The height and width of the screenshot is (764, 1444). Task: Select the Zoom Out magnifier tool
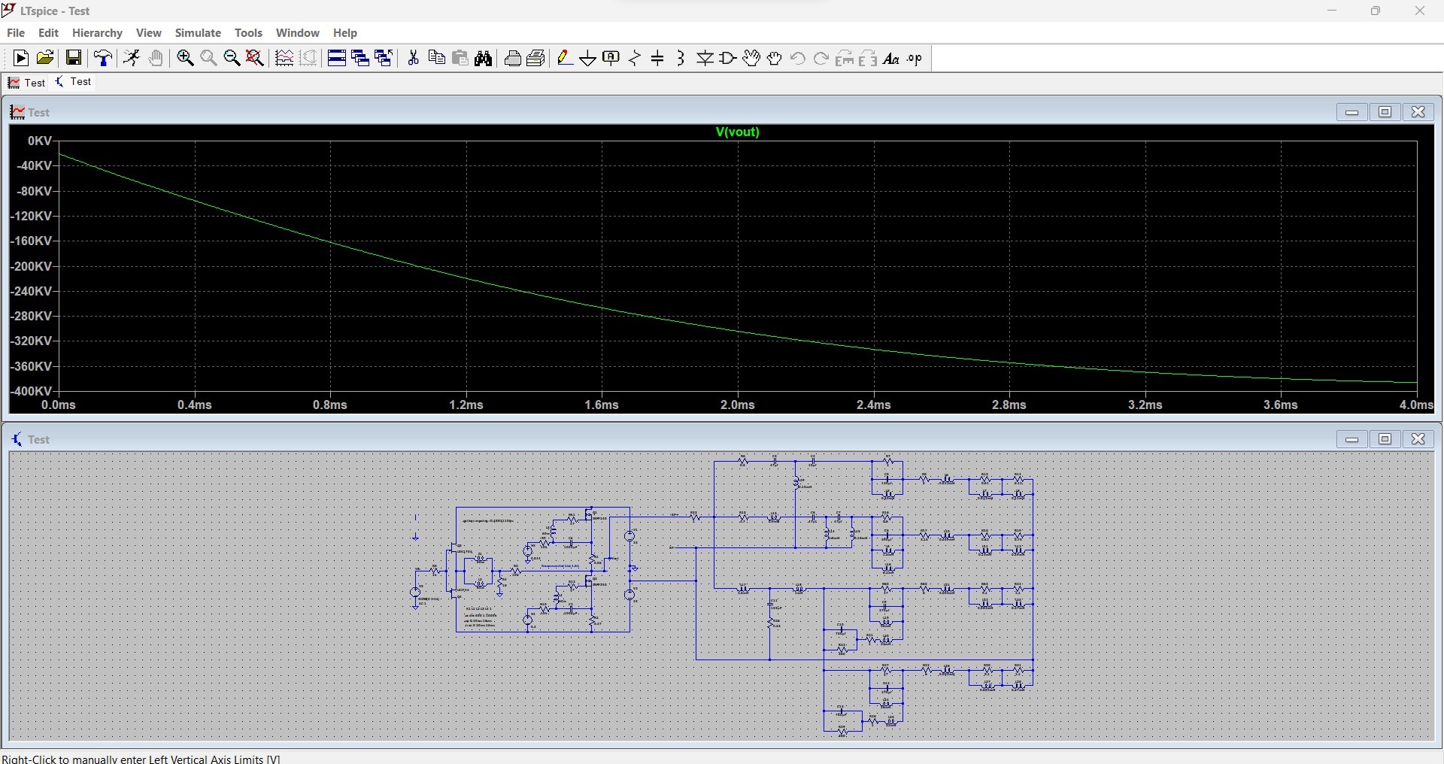(232, 58)
